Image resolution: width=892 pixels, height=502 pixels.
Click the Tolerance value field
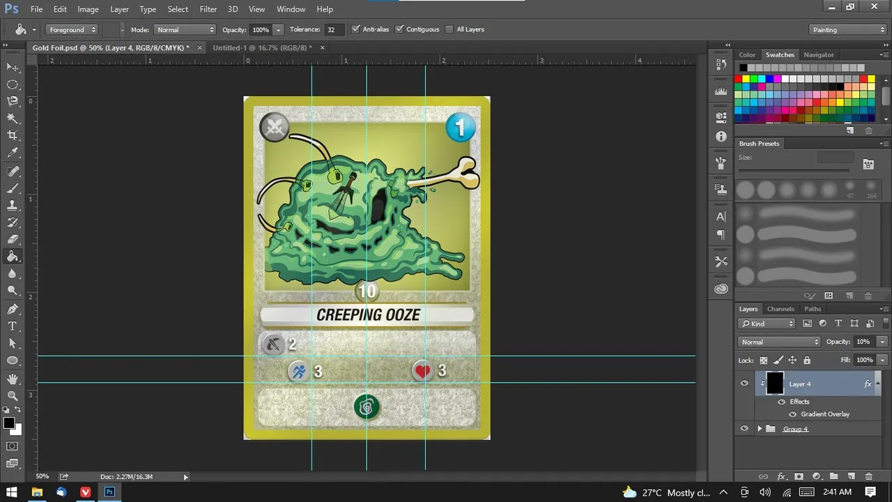(334, 30)
